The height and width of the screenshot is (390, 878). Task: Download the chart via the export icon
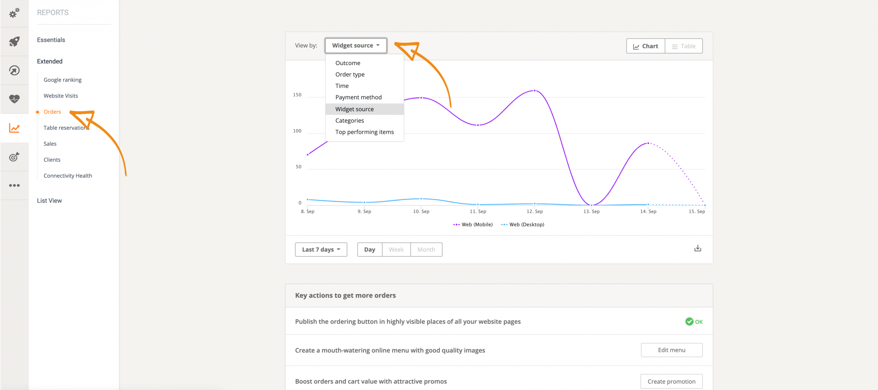698,248
